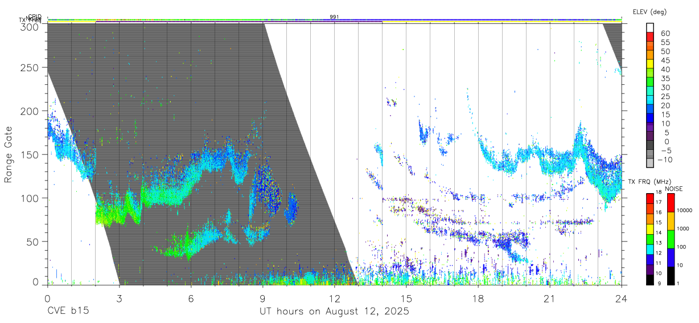Viewport: 699px width, 323px height.
Task: Click the '250' tick label on Range Gate axis
Action: tap(30, 67)
